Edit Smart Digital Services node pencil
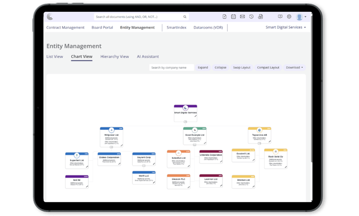The image size is (359, 216). pos(195,116)
